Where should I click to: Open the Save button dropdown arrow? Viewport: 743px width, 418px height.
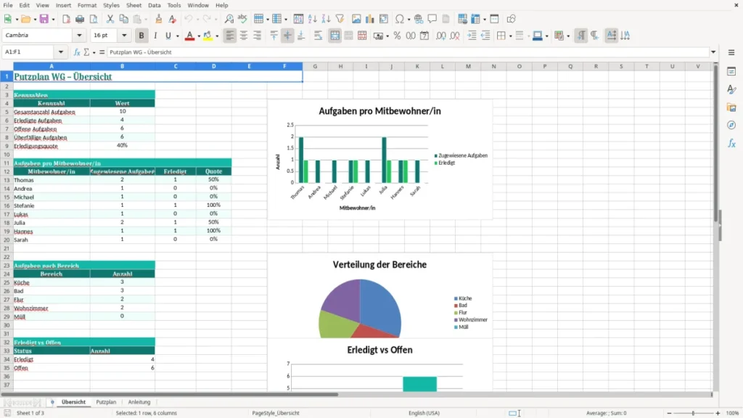pyautogui.click(x=53, y=20)
